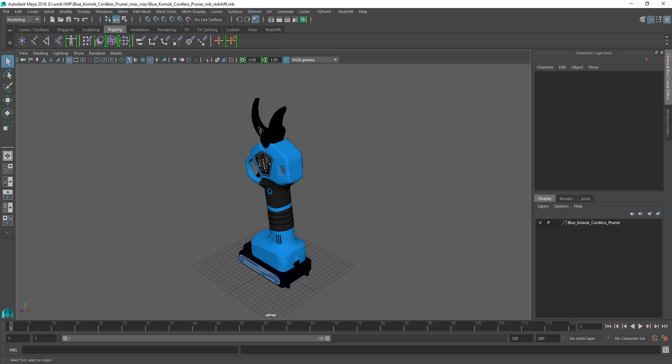
Task: Open Options menu in Layer Editor
Action: tap(561, 206)
